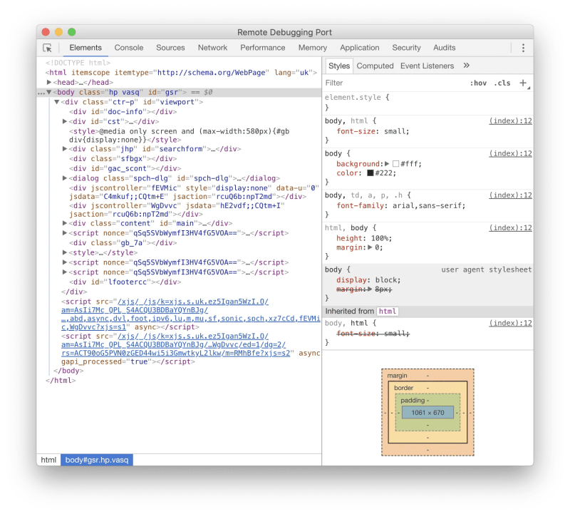Toggle the :hov element state button

[478, 83]
